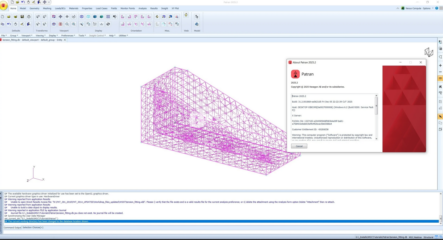Toggle the plus add-selection icon in side toolbar
This screenshot has height=240, width=443.
pyautogui.click(x=440, y=66)
